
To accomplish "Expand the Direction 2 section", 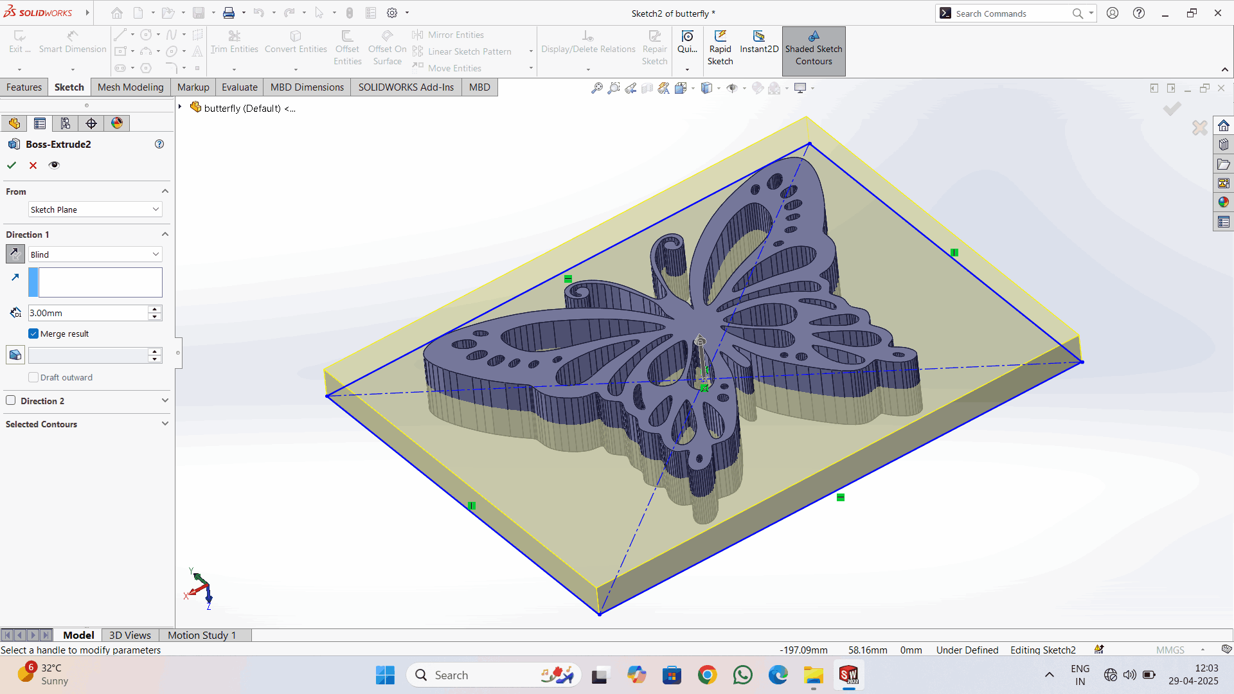I will coord(165,400).
